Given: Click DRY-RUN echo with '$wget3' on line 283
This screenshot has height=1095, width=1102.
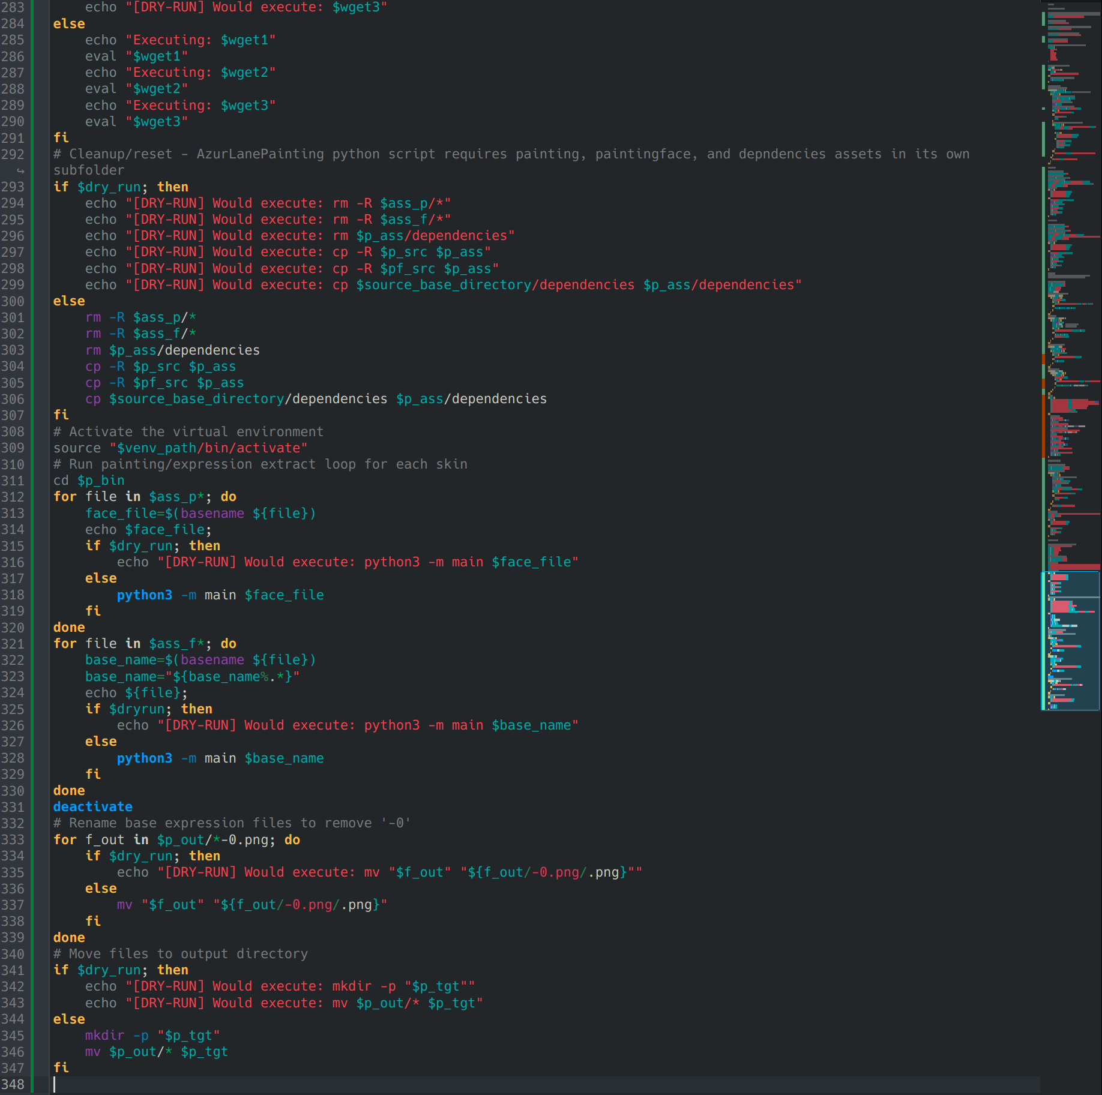Looking at the screenshot, I should coord(236,7).
